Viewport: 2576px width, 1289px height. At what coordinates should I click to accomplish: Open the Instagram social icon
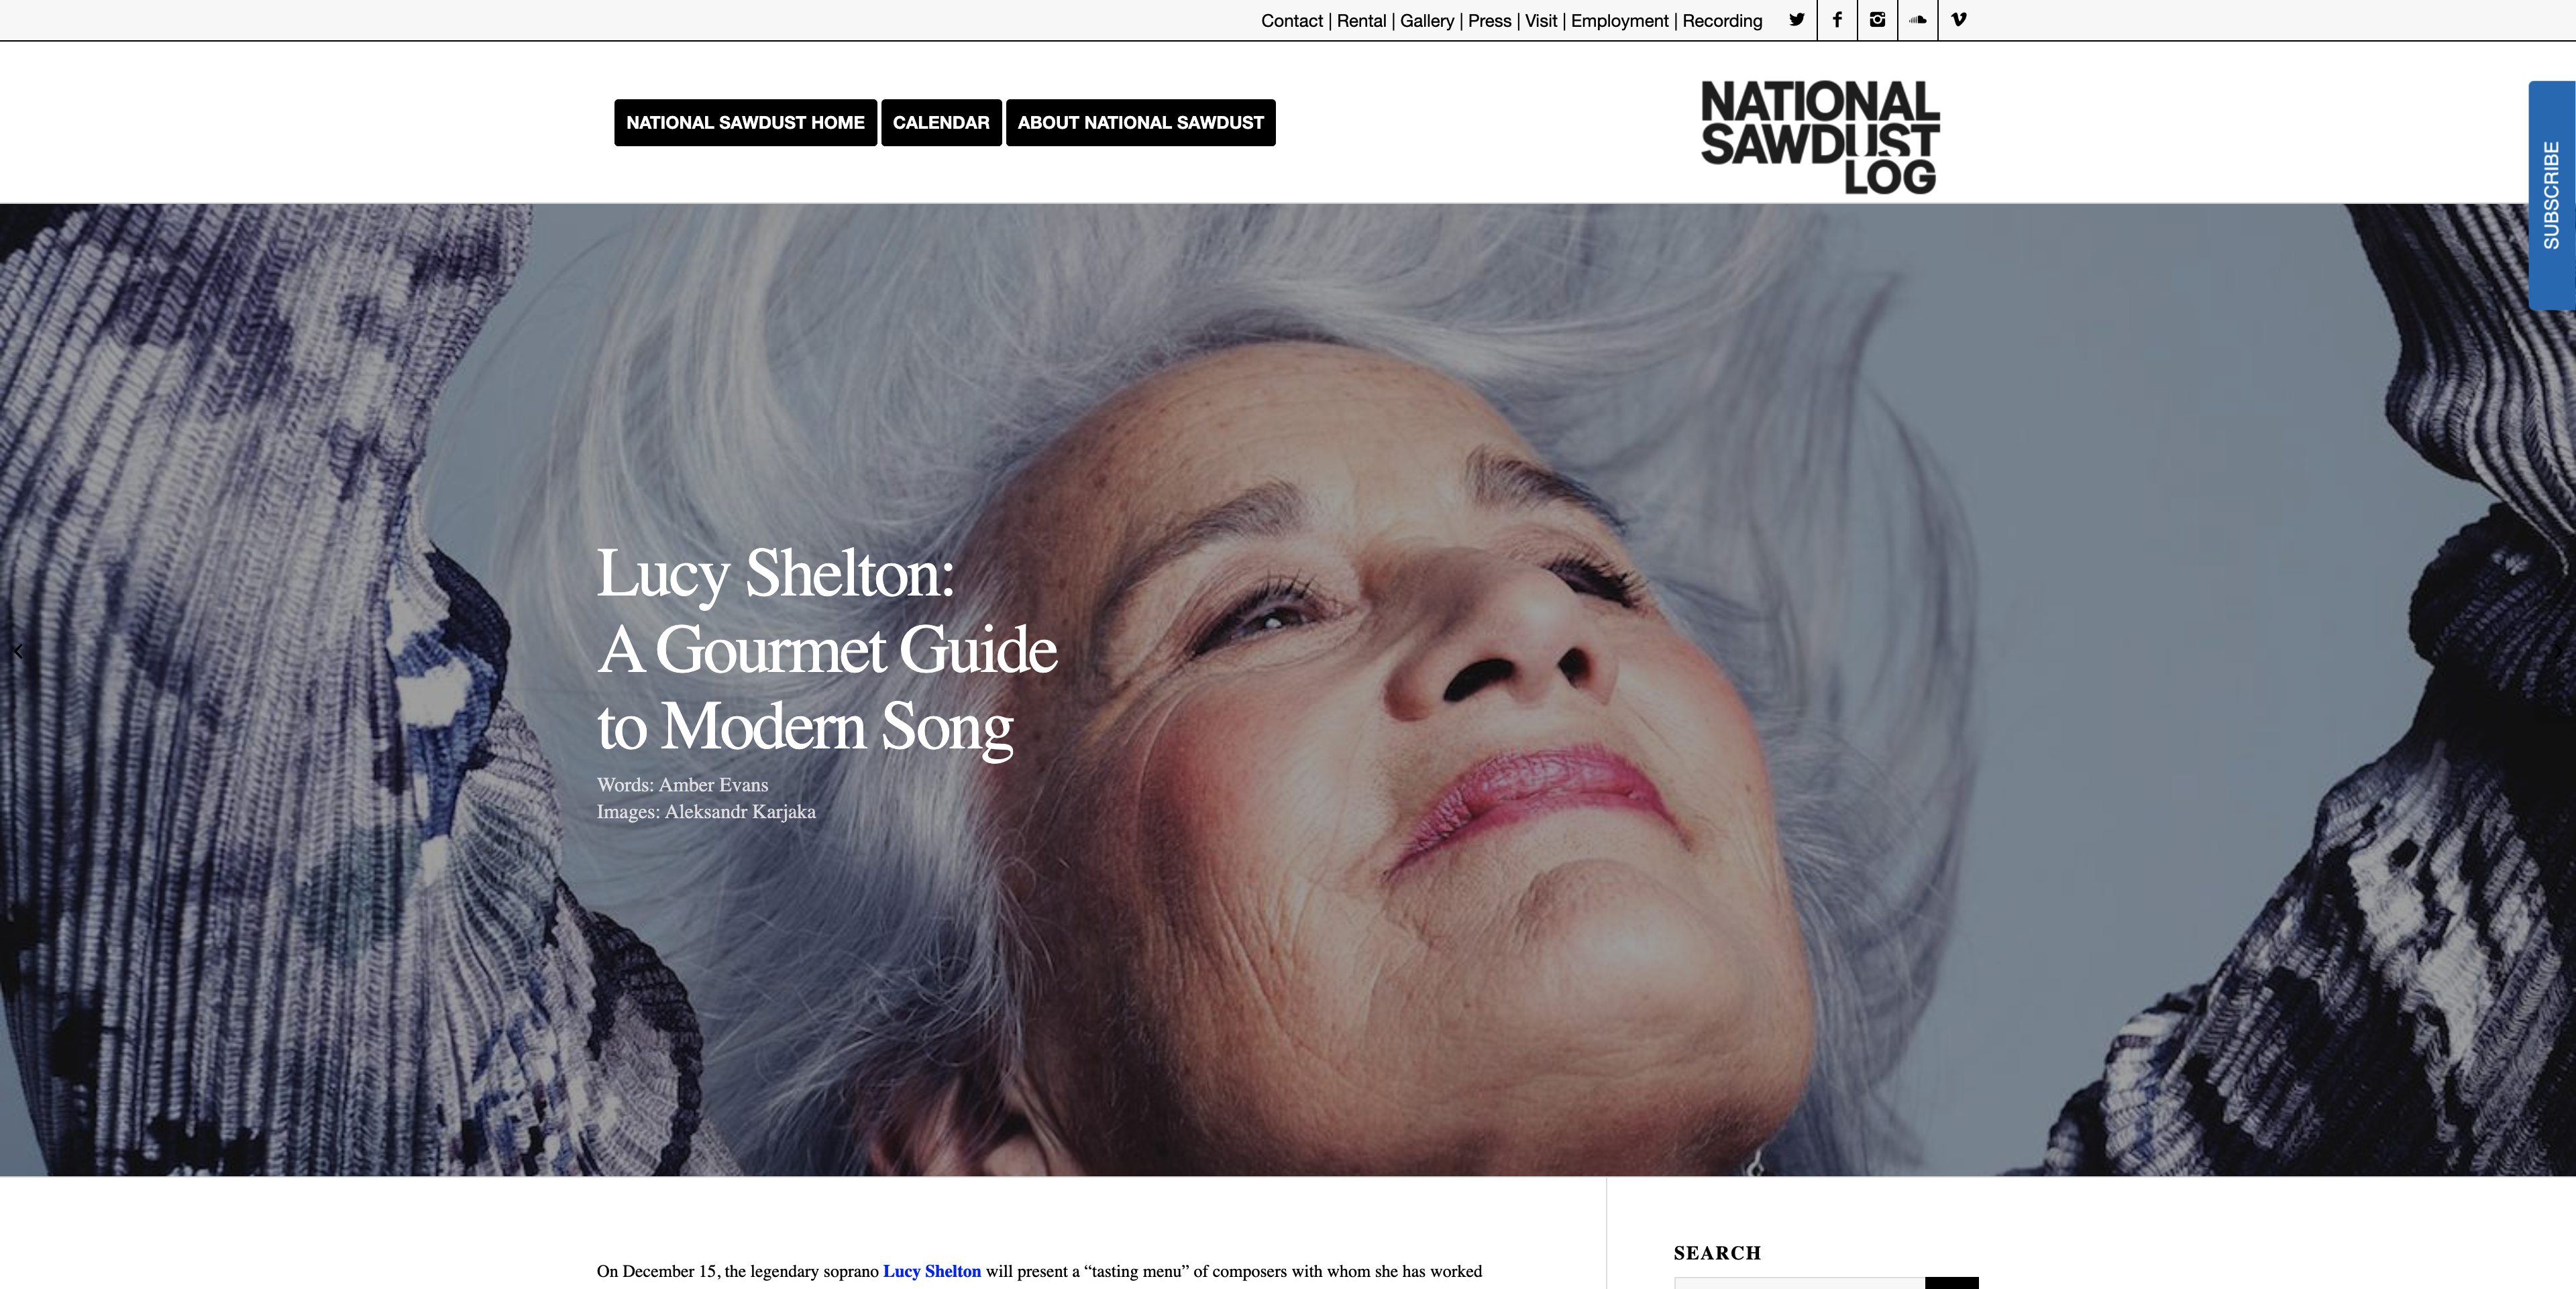coord(1877,20)
